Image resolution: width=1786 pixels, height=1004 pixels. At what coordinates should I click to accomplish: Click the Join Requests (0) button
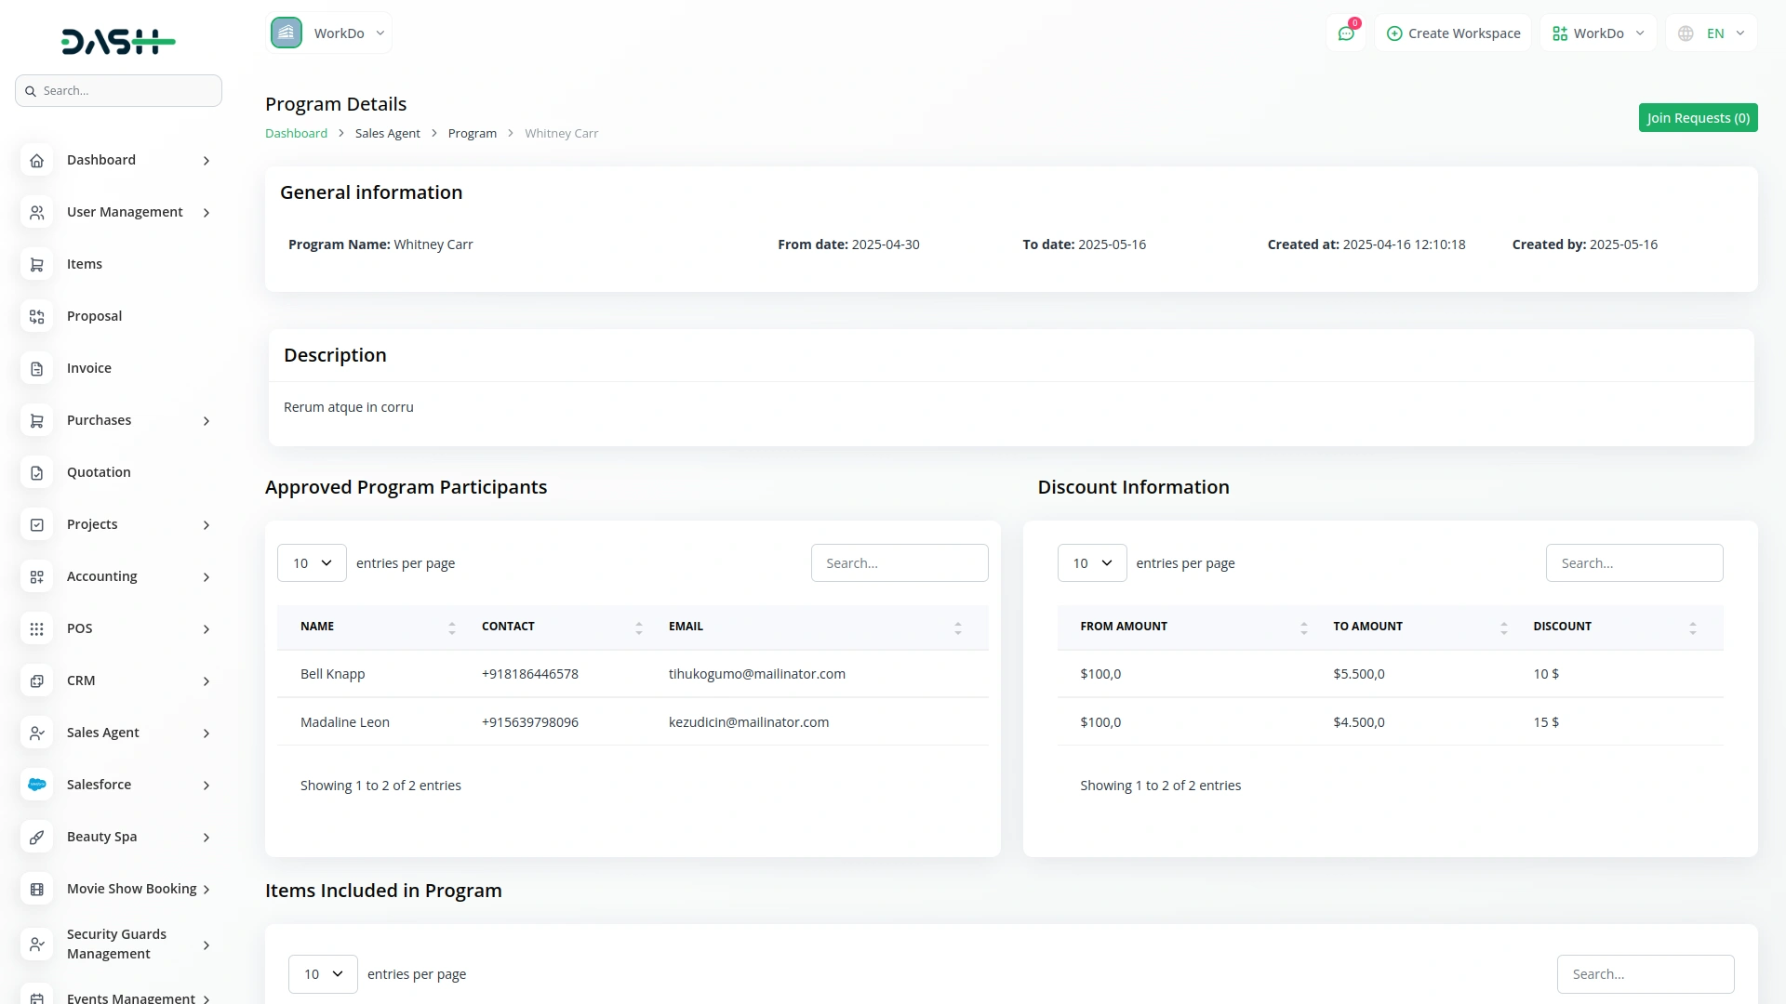pyautogui.click(x=1698, y=118)
